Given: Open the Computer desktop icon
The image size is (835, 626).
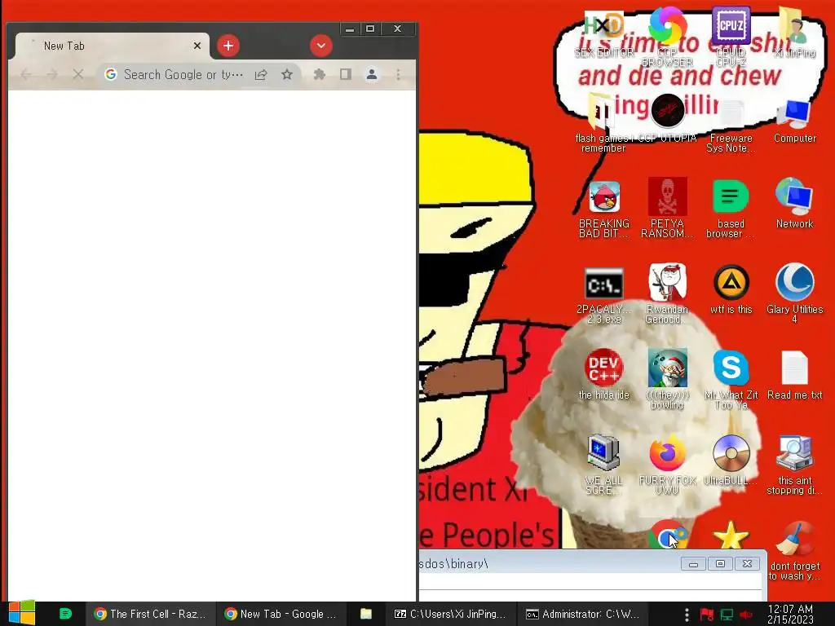Looking at the screenshot, I should pos(794,121).
